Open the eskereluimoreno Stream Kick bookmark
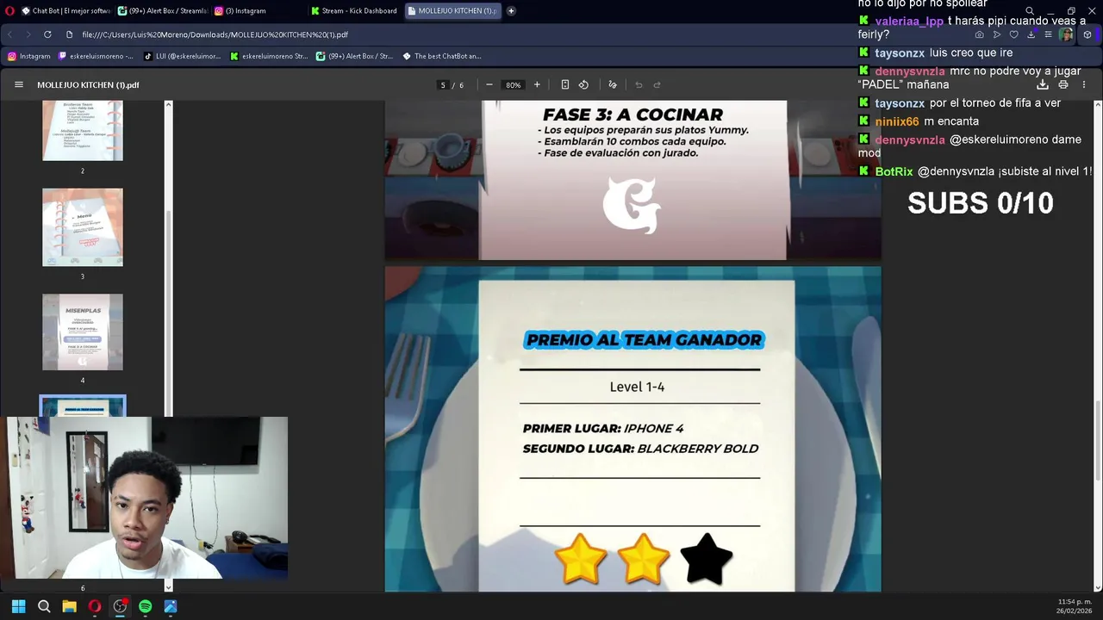The image size is (1103, 620). [x=268, y=56]
